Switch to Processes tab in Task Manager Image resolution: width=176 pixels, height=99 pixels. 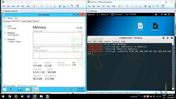click(7, 21)
